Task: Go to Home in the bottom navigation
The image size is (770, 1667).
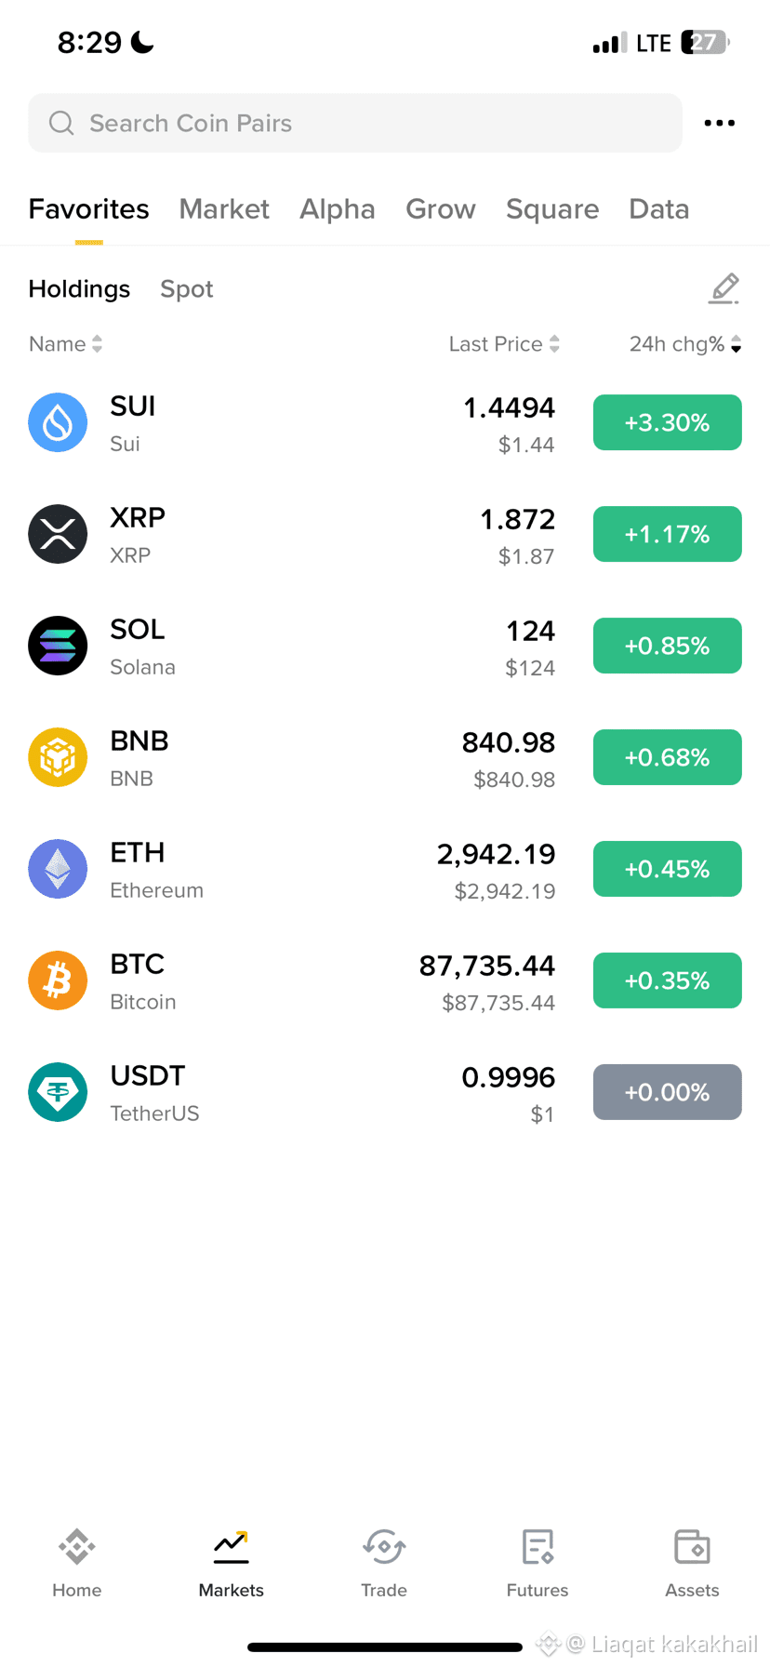Action: coord(77,1564)
